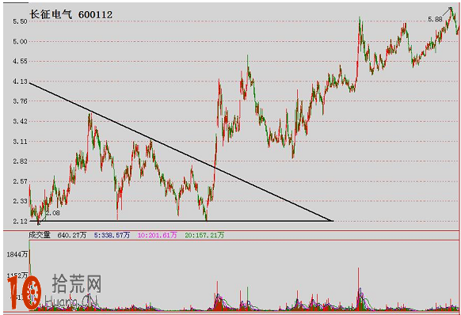
Task: Select the 2.57 price axis label
Action: [x=20, y=181]
